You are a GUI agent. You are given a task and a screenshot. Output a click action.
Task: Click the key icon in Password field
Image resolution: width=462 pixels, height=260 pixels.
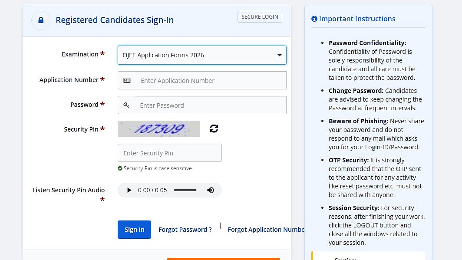(126, 105)
